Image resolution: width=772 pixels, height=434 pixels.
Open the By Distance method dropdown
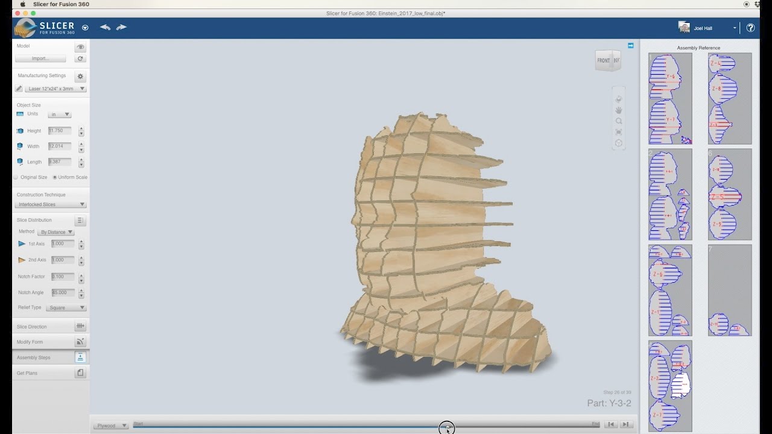56,231
